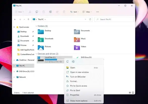Choose Properties in the context menu
148x104 pixels.
[84, 95]
